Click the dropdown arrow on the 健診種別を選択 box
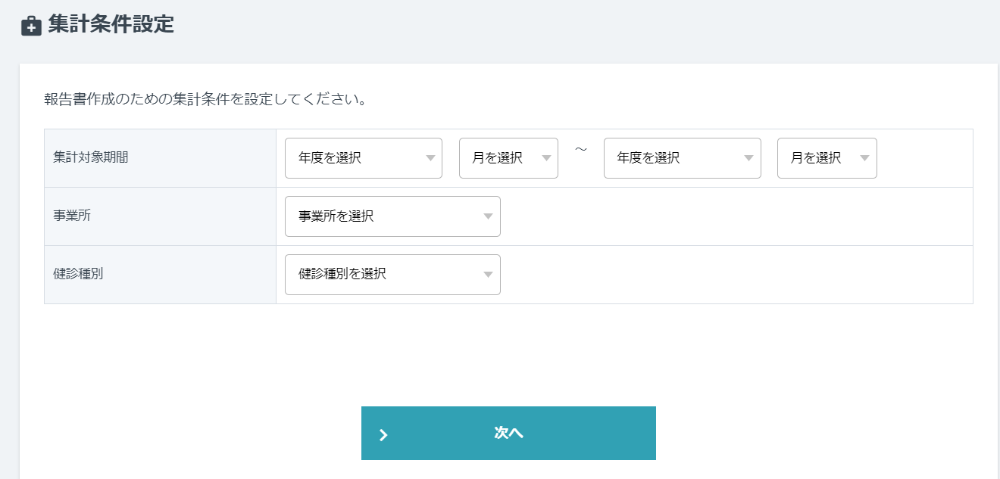This screenshot has height=479, width=1000. click(488, 275)
